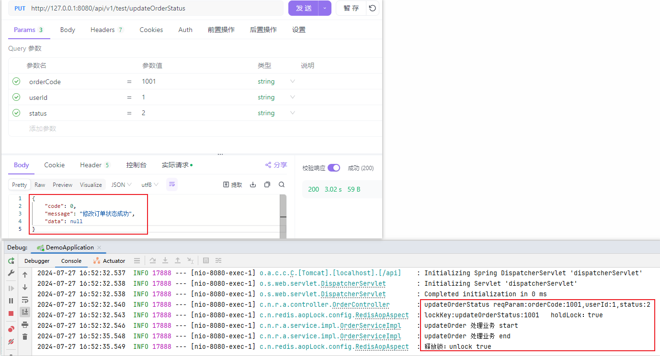The image size is (660, 356).
Task: Open the 成功 (200) response selector
Action: tap(361, 168)
